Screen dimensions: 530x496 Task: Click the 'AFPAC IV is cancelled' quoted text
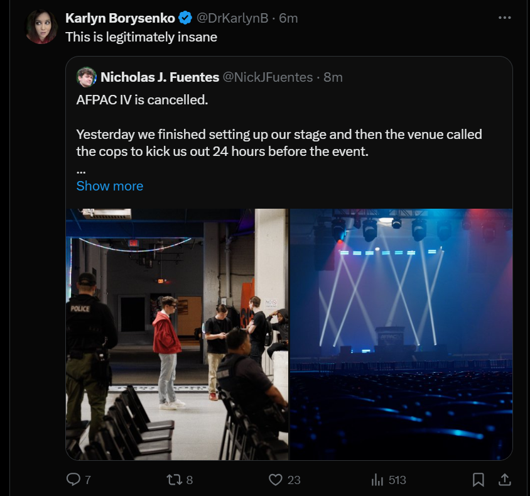click(142, 100)
